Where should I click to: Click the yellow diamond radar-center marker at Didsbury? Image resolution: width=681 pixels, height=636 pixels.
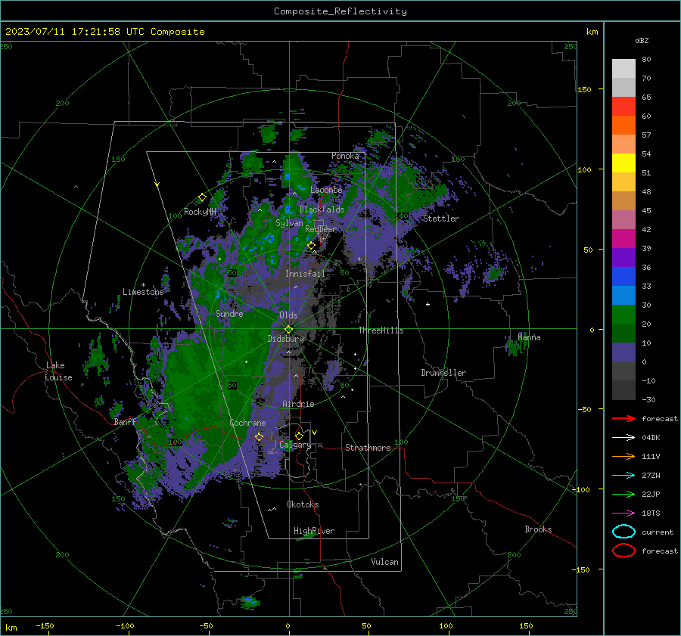(x=289, y=330)
